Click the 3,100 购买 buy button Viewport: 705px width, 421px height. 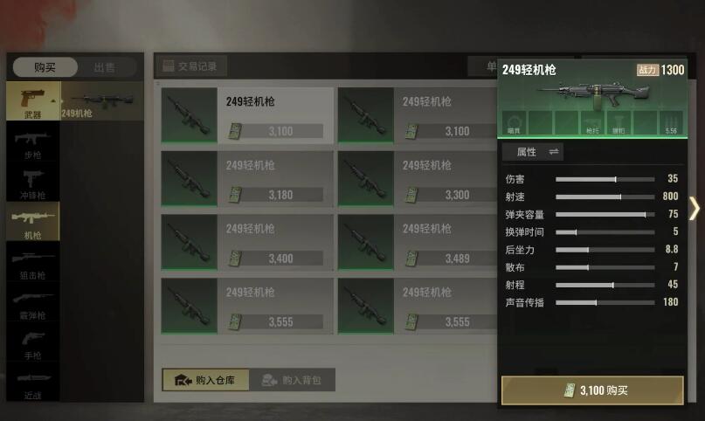pos(592,390)
